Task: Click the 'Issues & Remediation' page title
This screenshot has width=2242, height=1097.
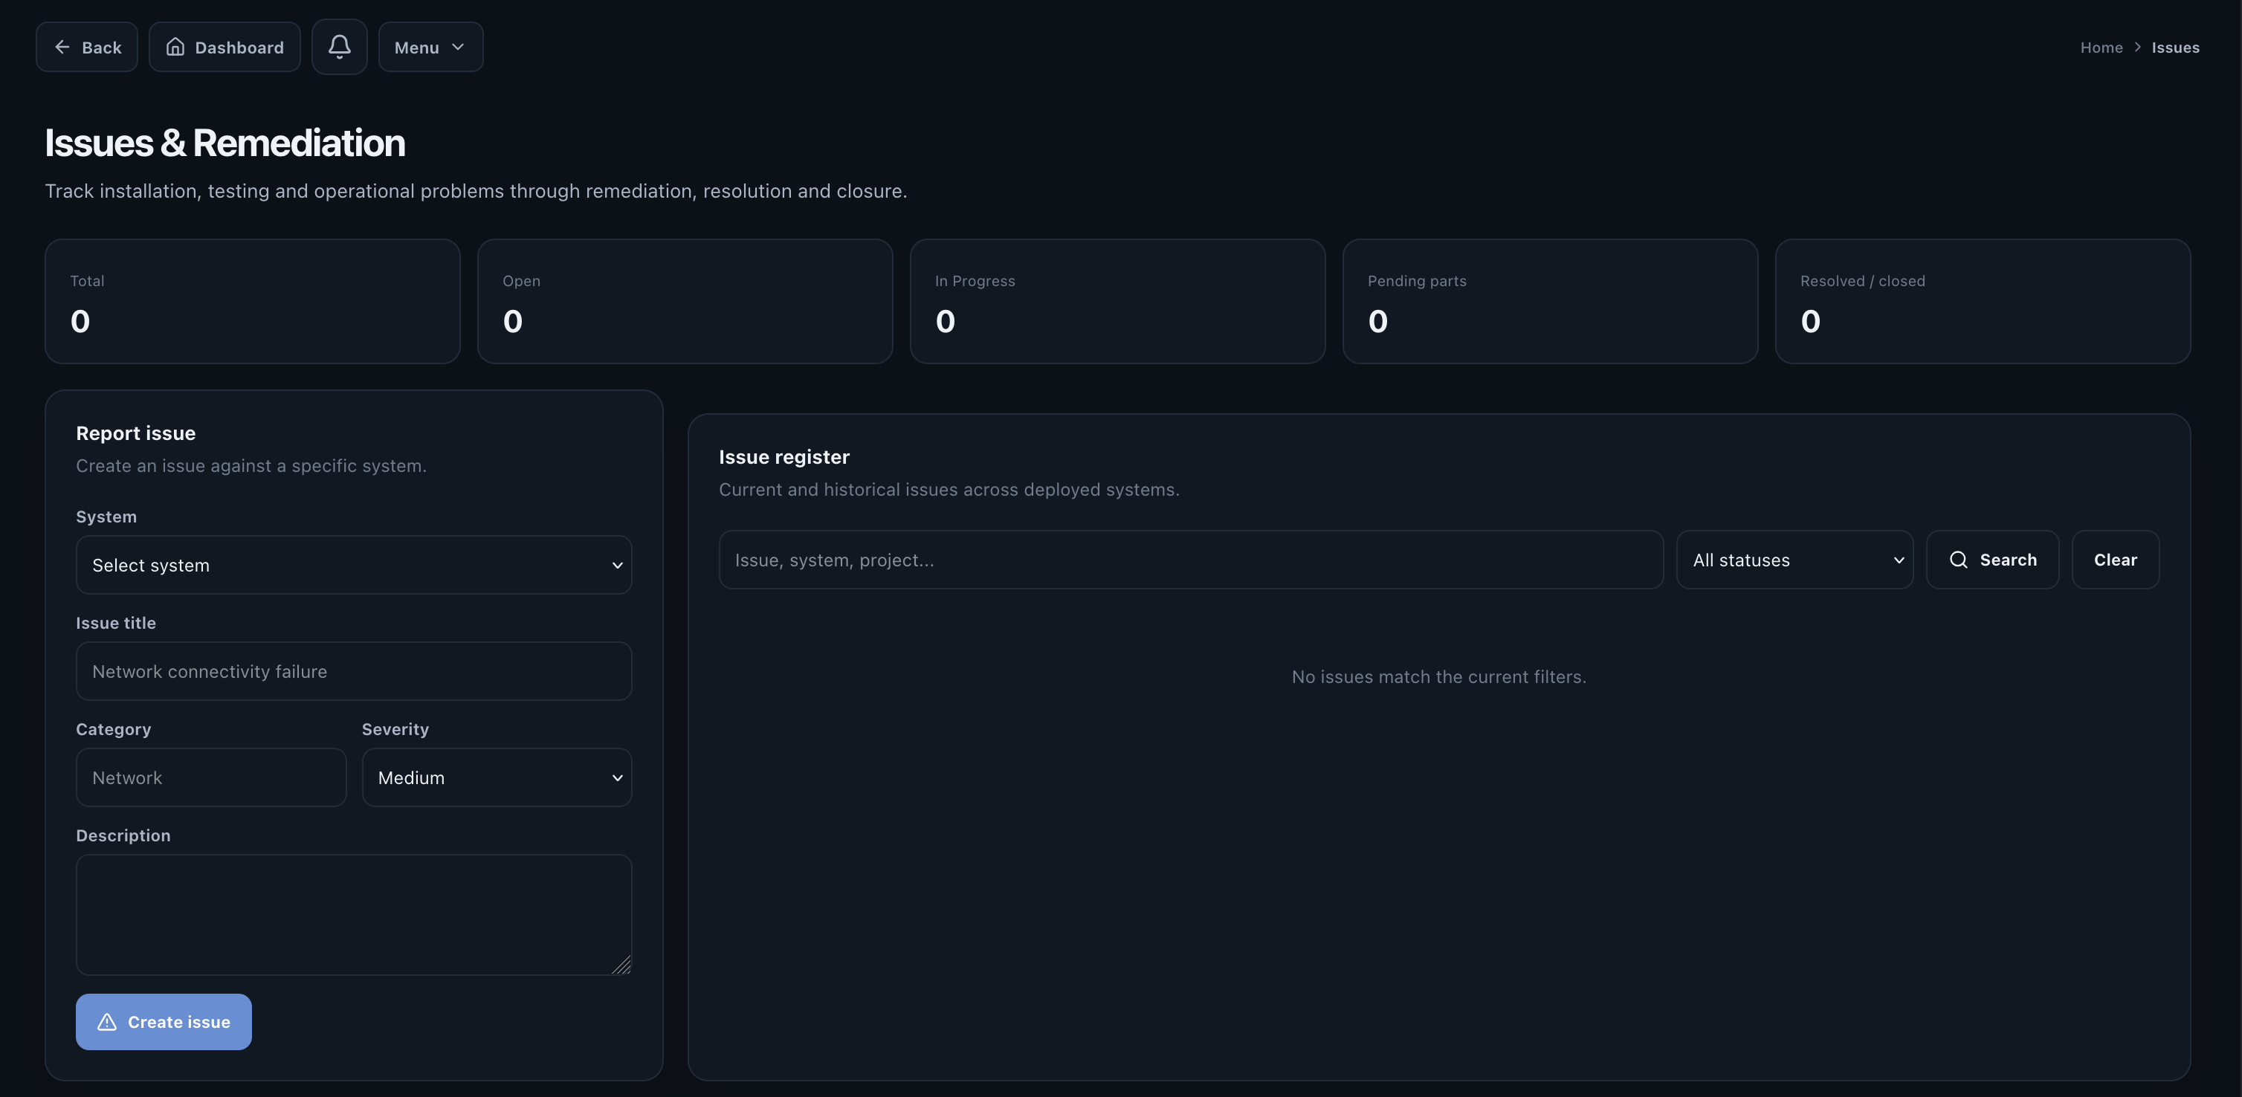Action: pos(224,143)
